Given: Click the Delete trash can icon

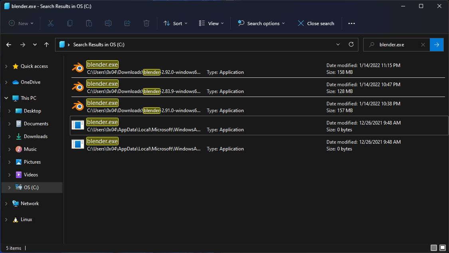Looking at the screenshot, I should pos(146,24).
